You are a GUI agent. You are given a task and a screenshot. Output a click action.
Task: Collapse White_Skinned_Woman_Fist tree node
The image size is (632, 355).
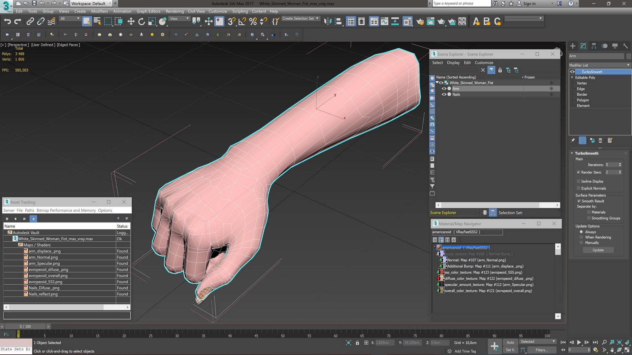pos(437,83)
